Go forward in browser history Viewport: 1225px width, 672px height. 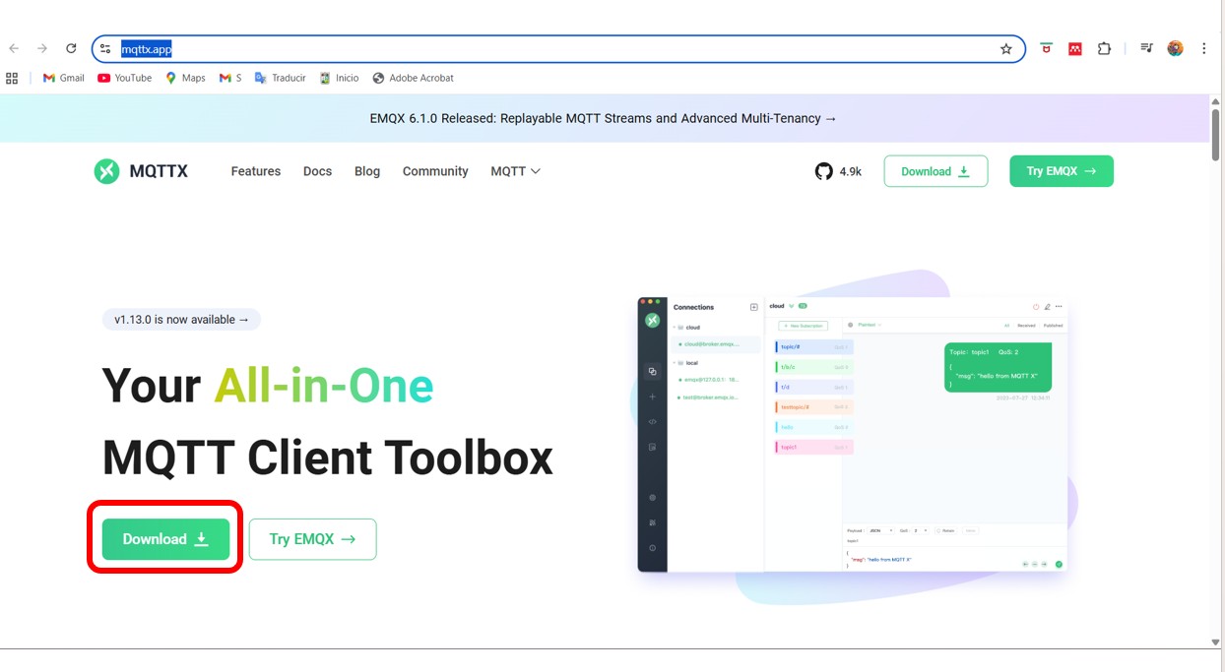point(42,48)
